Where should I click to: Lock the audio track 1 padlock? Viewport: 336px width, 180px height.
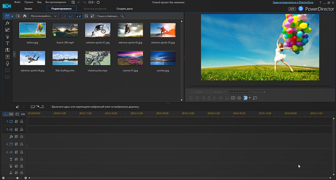pyautogui.click(x=21, y=130)
